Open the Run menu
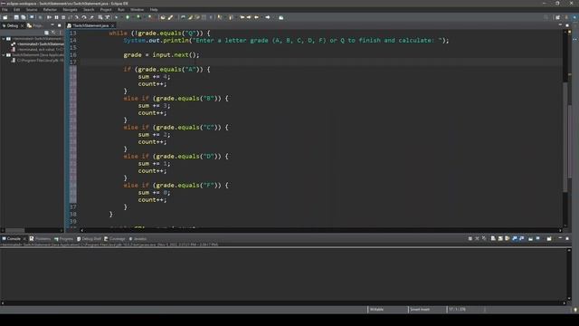This screenshot has height=326, width=579. point(121,10)
